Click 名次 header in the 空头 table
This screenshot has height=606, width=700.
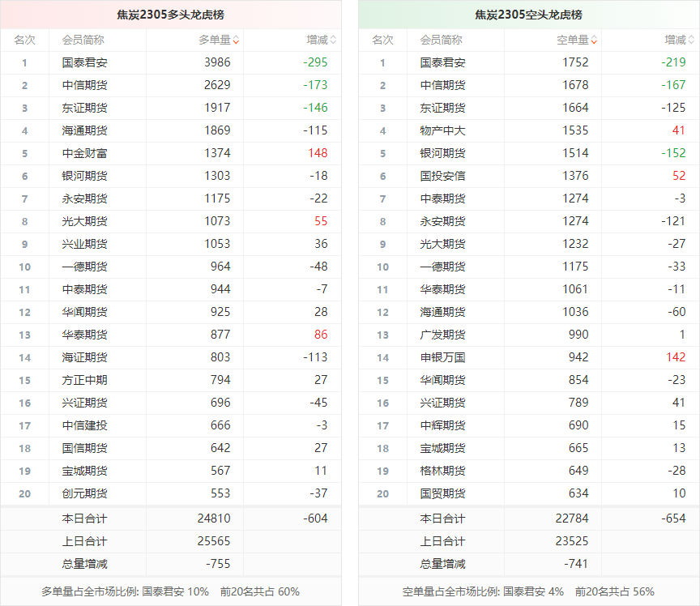pos(382,40)
